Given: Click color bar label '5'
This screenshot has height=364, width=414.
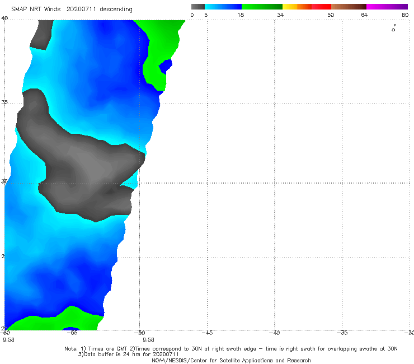Looking at the screenshot, I should pyautogui.click(x=206, y=15).
